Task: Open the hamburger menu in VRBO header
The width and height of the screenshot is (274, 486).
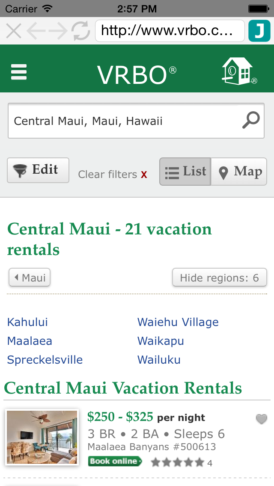Action: pos(18,72)
